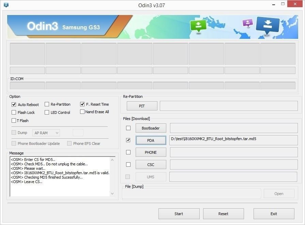Click the '<OSM> Enter CS for MD5..' log line
Image resolution: width=305 pixels, height=225 pixels.
33,160
